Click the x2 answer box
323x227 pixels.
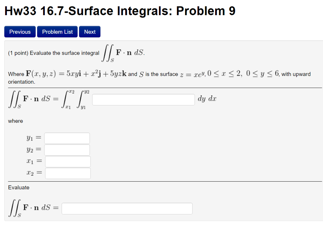(68, 173)
